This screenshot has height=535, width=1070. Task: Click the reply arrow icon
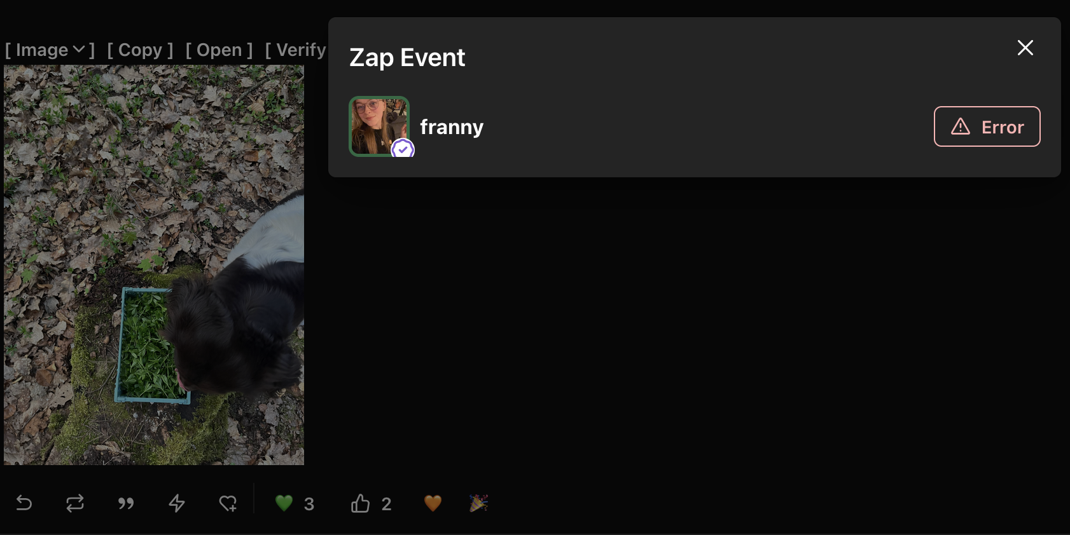pos(24,503)
